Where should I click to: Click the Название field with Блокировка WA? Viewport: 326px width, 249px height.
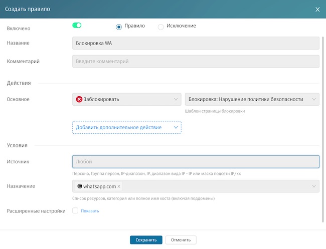point(196,43)
